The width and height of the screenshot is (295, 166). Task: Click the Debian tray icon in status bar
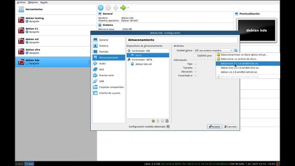tap(277, 164)
